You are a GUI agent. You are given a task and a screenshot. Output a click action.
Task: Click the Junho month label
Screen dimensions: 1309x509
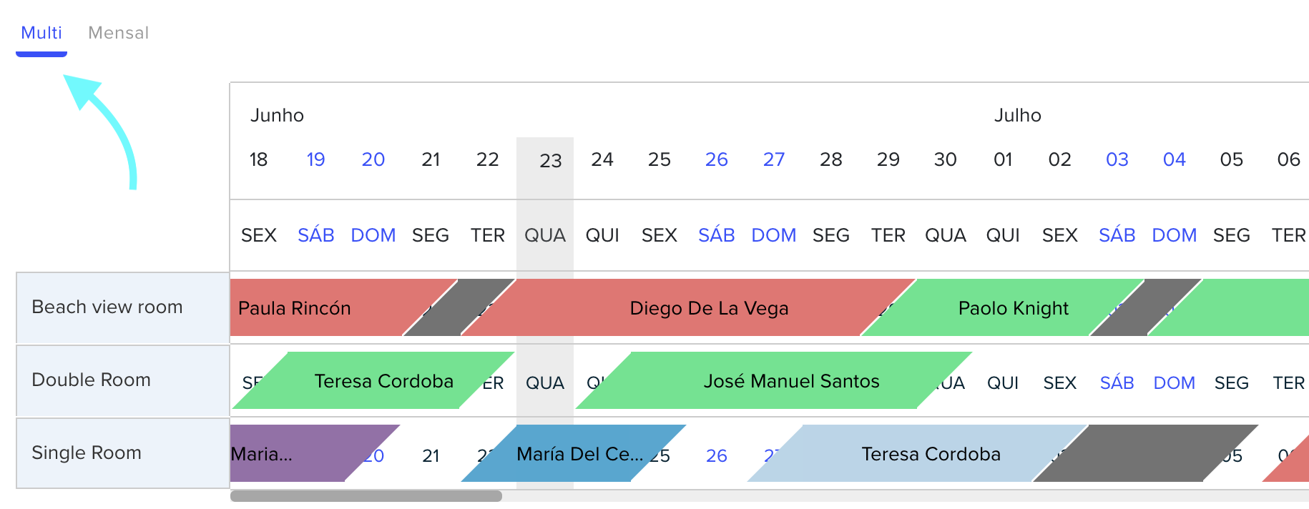click(x=277, y=115)
